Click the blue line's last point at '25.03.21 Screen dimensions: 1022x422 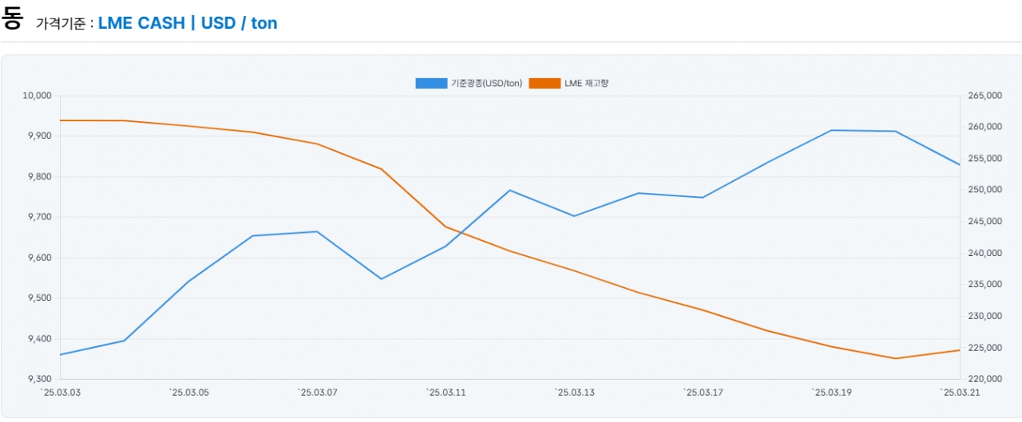click(959, 164)
